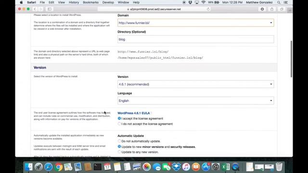The width and height of the screenshot is (308, 173).
Task: Open Reminders from the Dock
Action: 127,167
